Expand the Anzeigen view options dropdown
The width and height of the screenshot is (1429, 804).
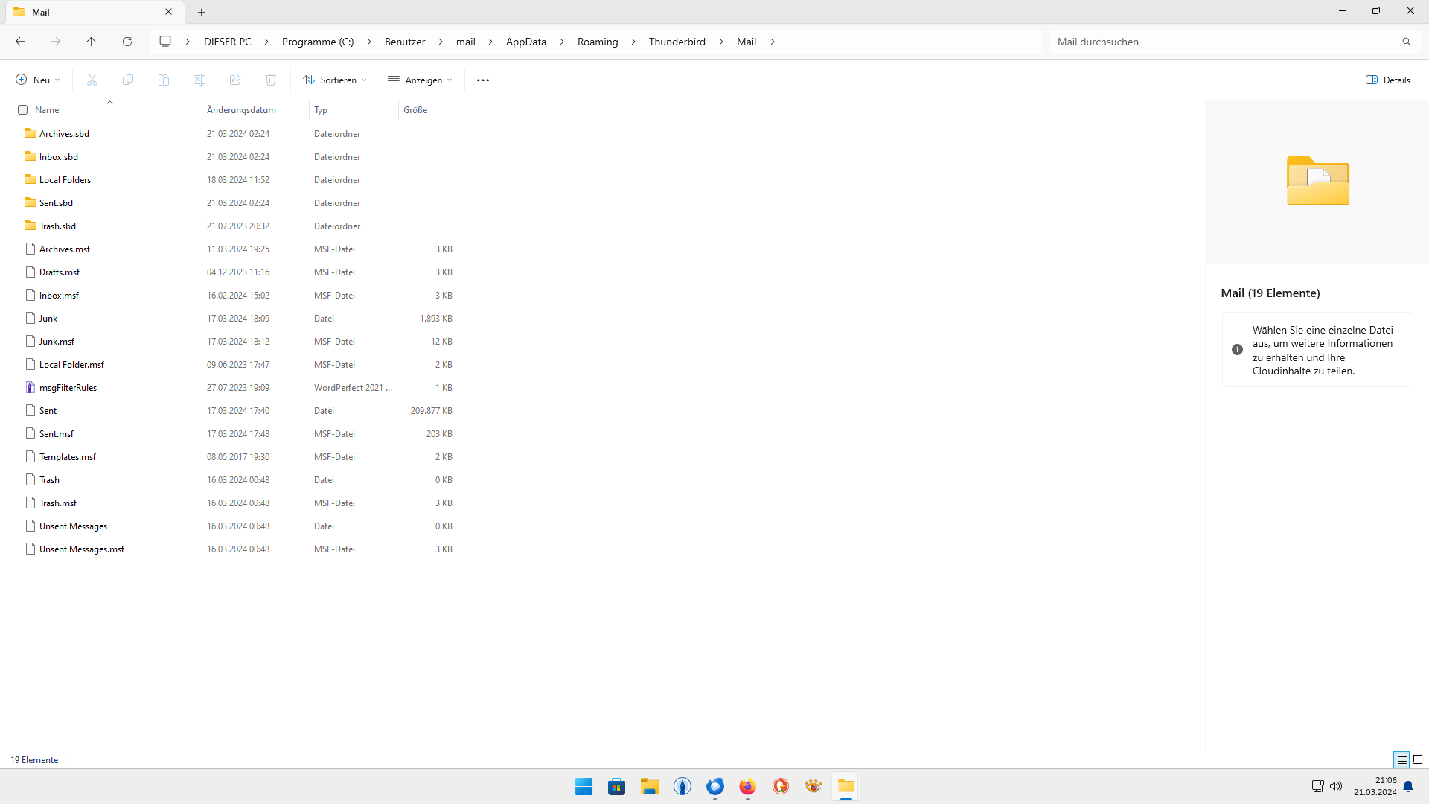421,80
